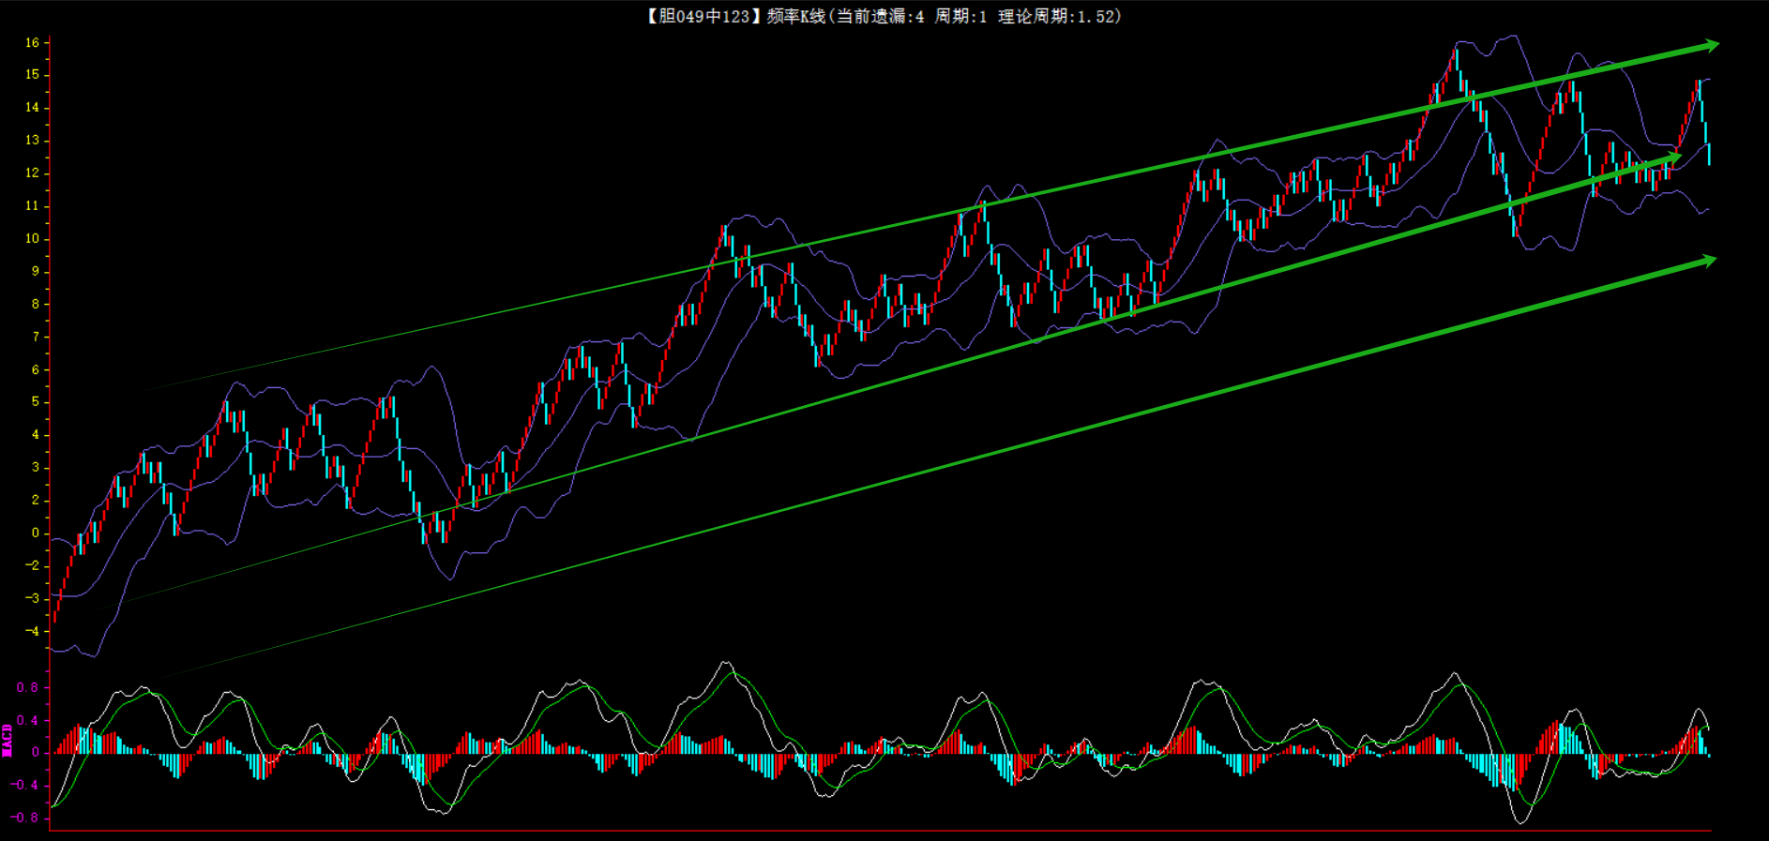Select the price axis label 8
Screen dimensions: 1769x841
click(36, 305)
